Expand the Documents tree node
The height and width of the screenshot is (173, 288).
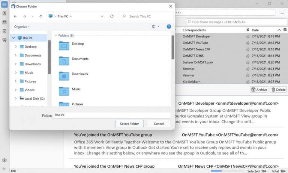click(16, 55)
